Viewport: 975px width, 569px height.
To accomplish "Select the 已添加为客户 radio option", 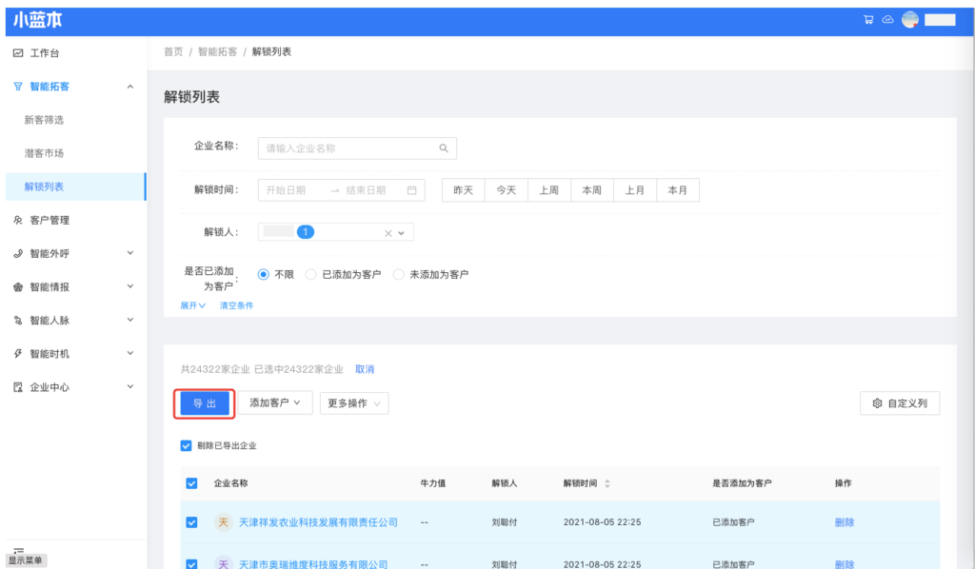I will pyautogui.click(x=311, y=275).
